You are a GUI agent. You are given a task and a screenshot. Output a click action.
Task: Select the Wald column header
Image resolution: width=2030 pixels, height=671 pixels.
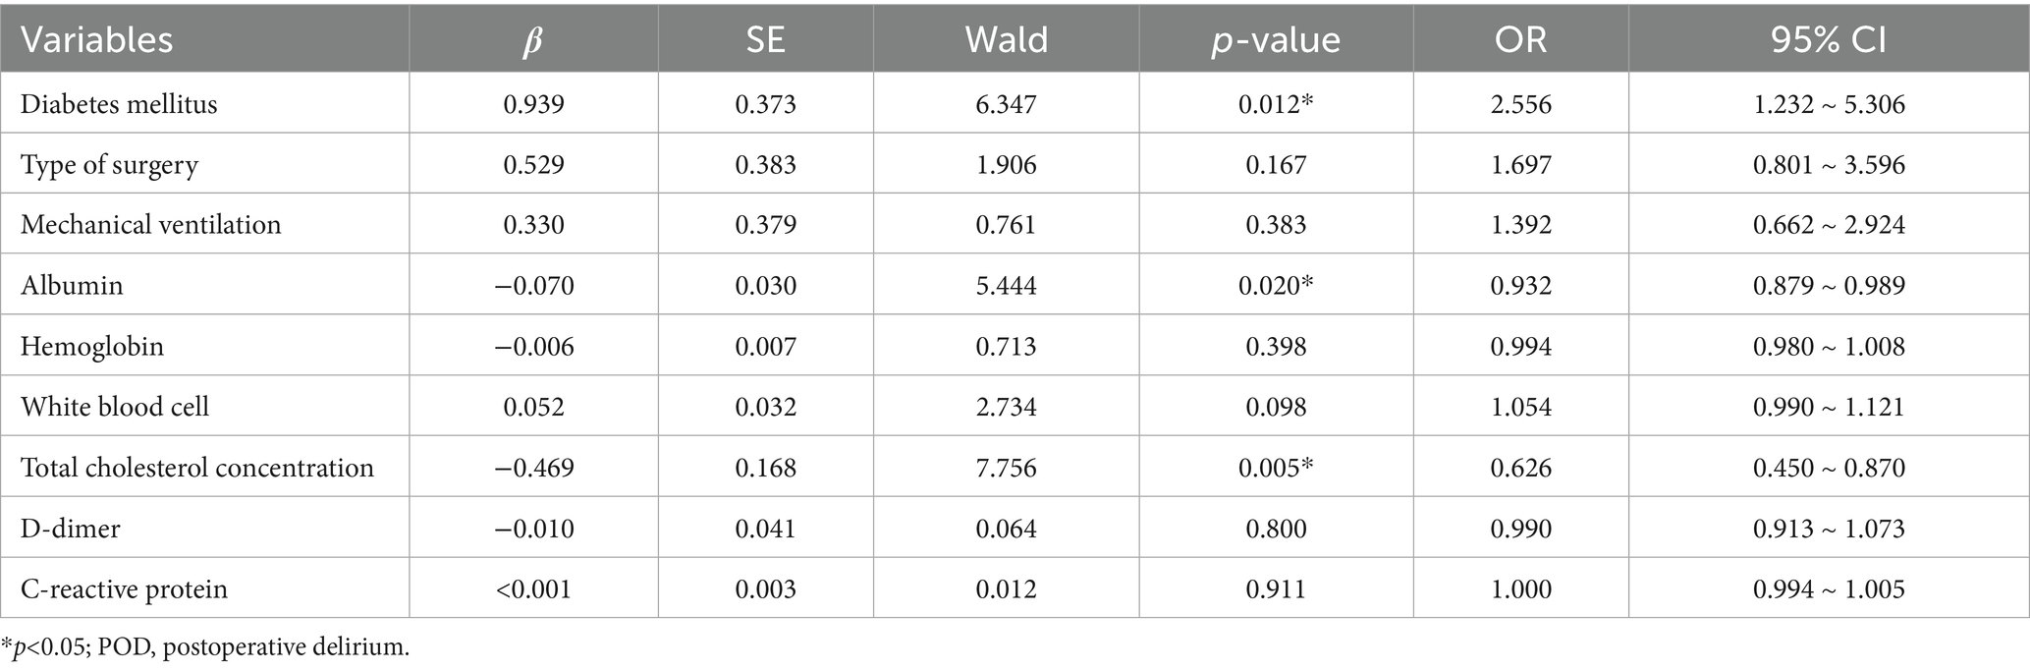[x=1006, y=40]
